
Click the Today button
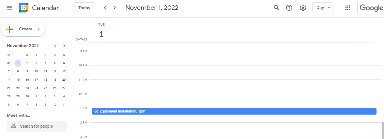[x=84, y=8]
